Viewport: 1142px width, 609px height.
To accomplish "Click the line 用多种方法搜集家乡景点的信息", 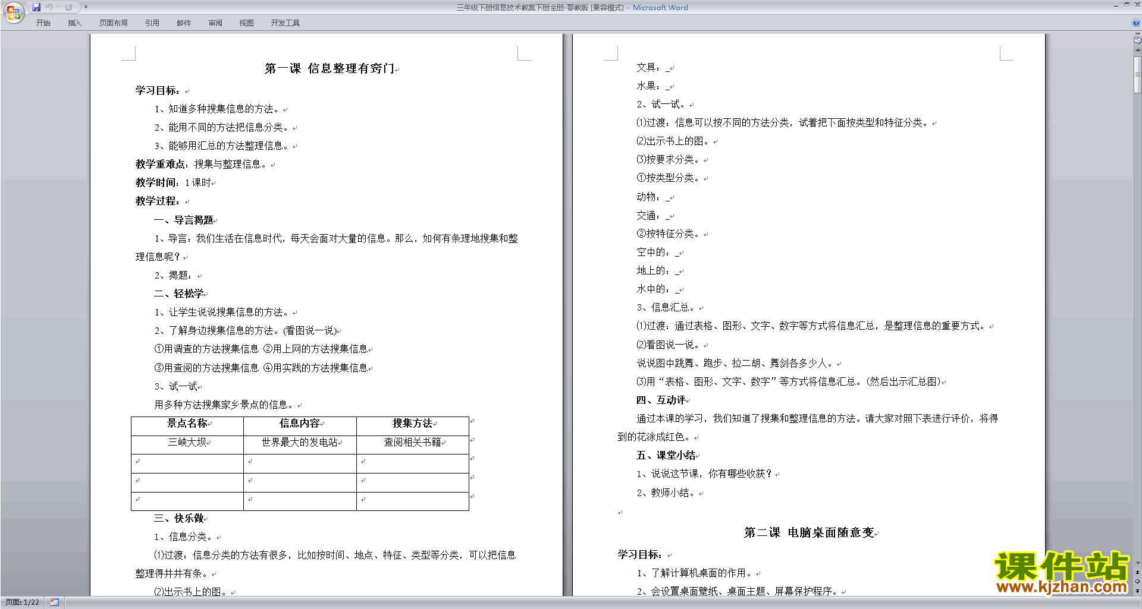I will 224,405.
